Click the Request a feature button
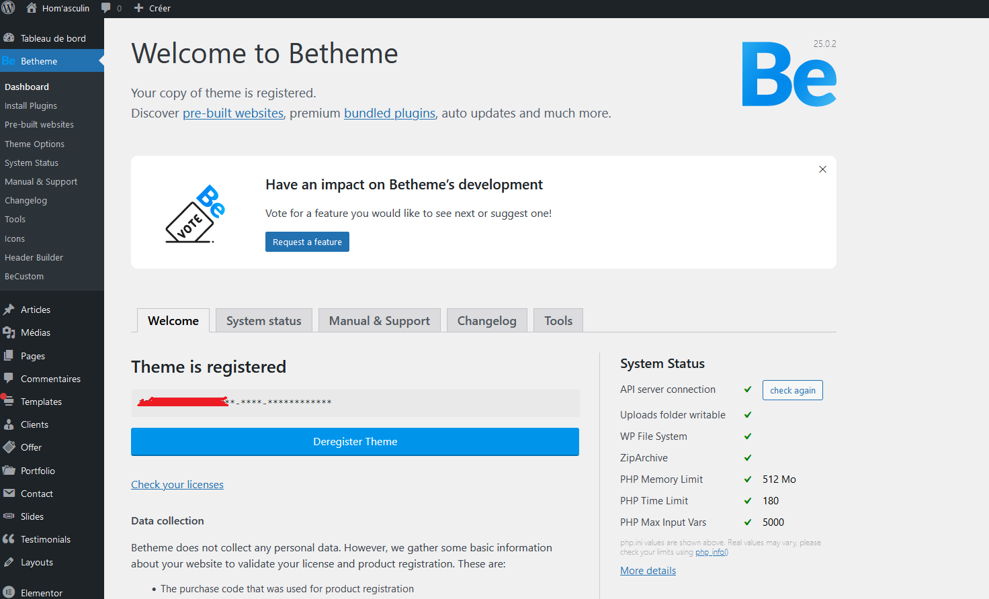This screenshot has height=599, width=989. [307, 242]
